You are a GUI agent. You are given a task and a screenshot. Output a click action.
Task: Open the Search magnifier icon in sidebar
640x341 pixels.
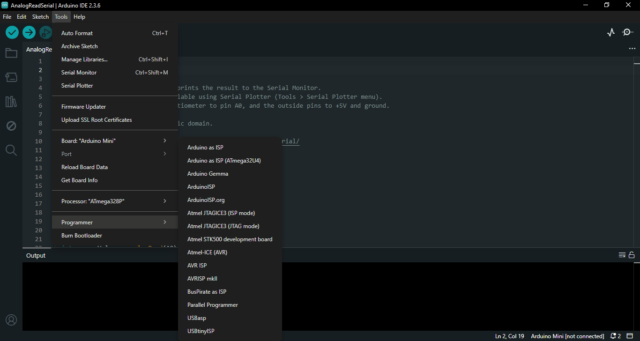tap(11, 150)
